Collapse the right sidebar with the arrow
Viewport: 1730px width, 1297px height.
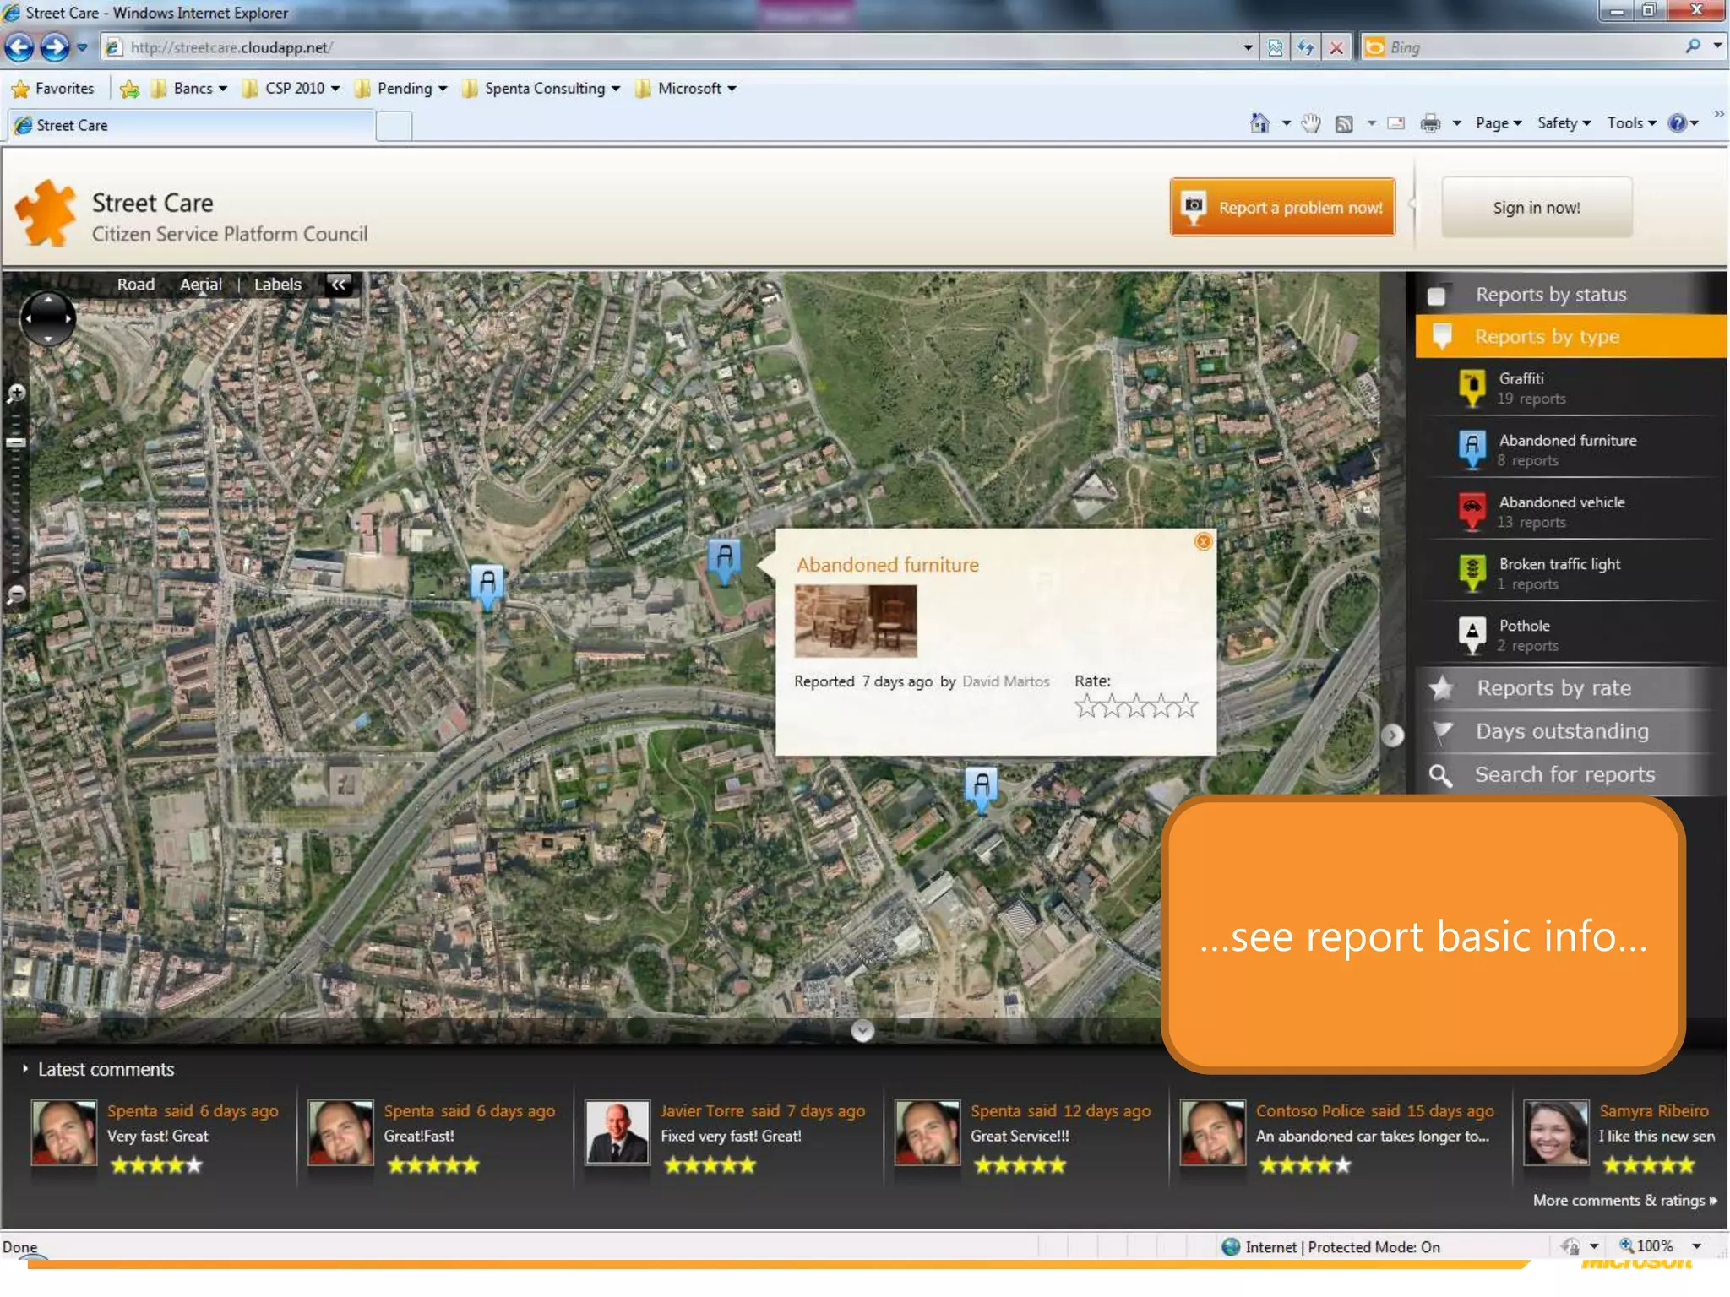1392,735
